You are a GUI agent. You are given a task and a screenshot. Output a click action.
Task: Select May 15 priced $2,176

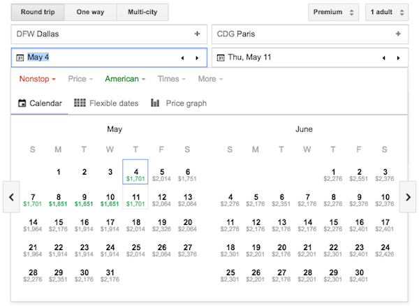click(58, 225)
